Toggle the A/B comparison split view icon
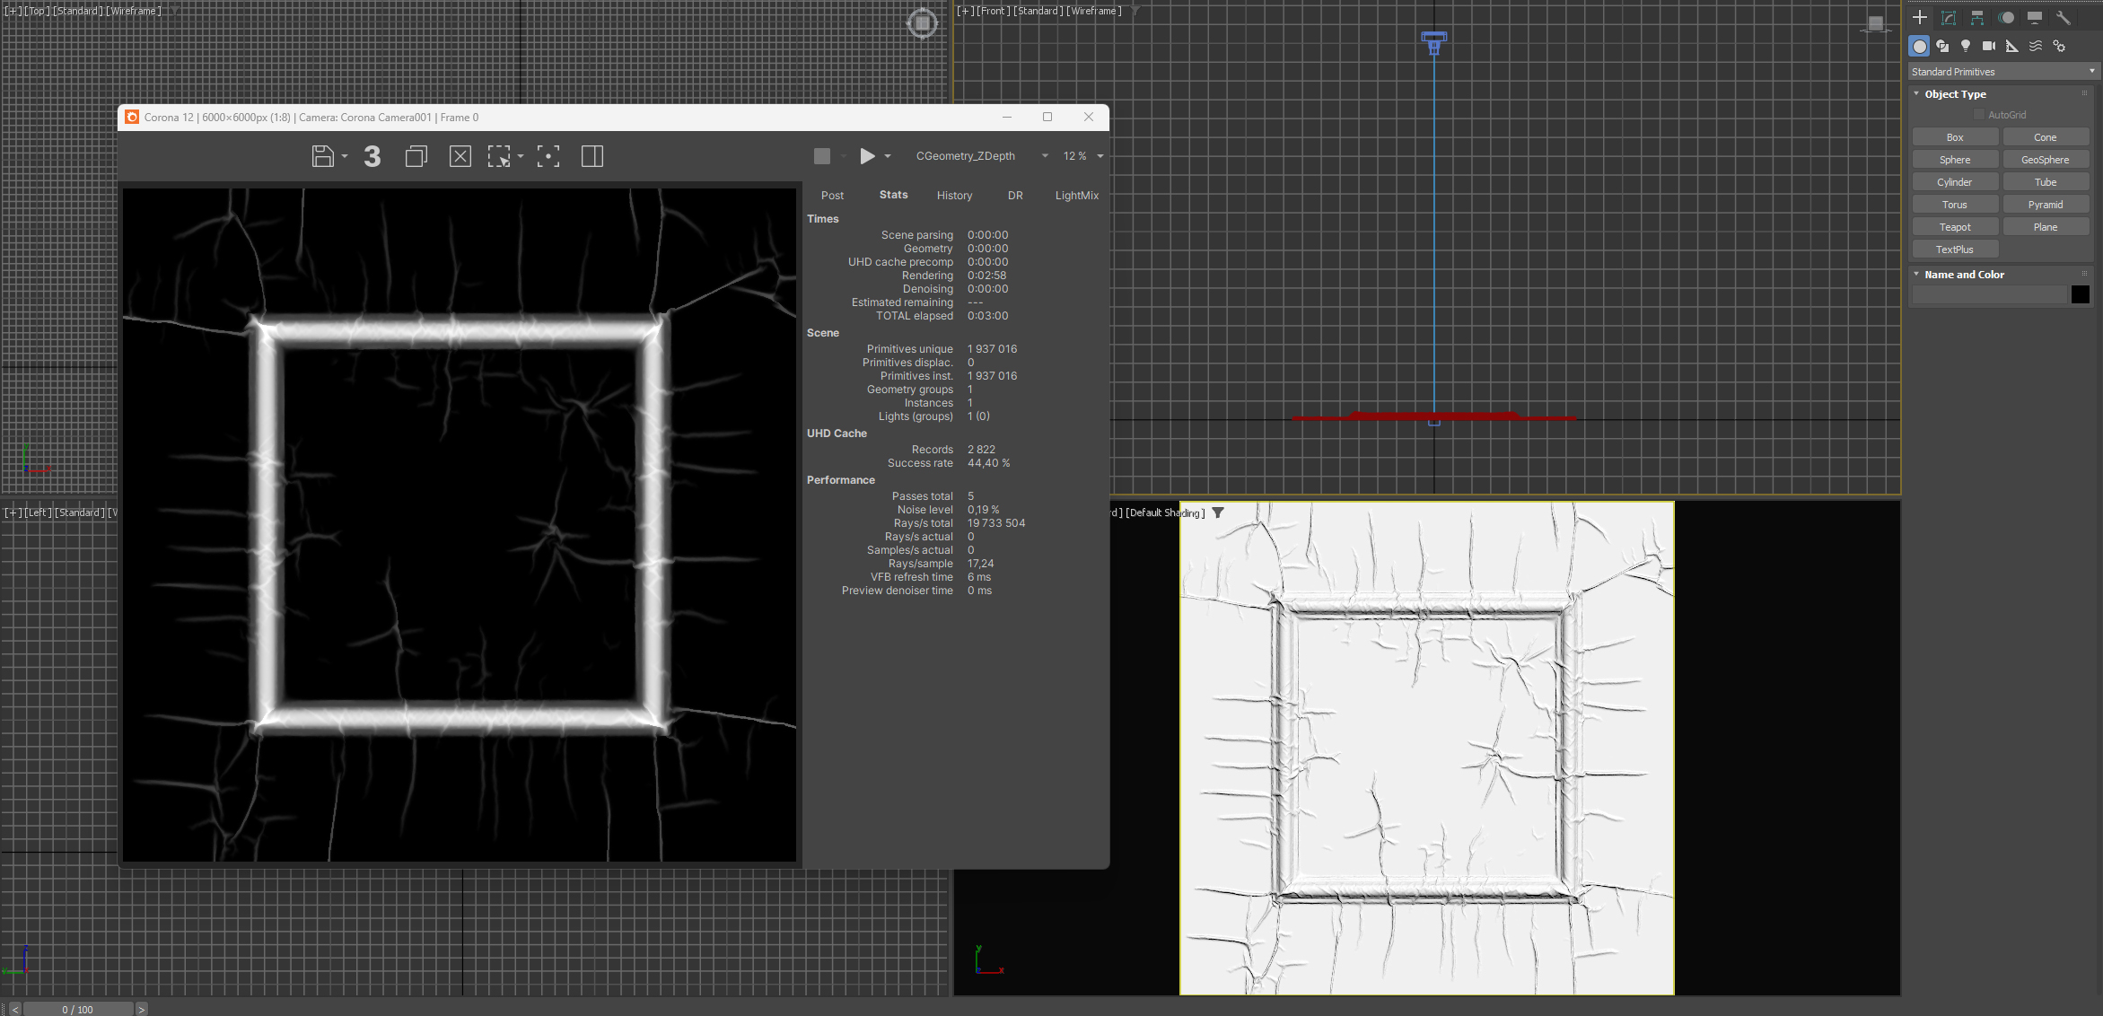 click(x=591, y=156)
